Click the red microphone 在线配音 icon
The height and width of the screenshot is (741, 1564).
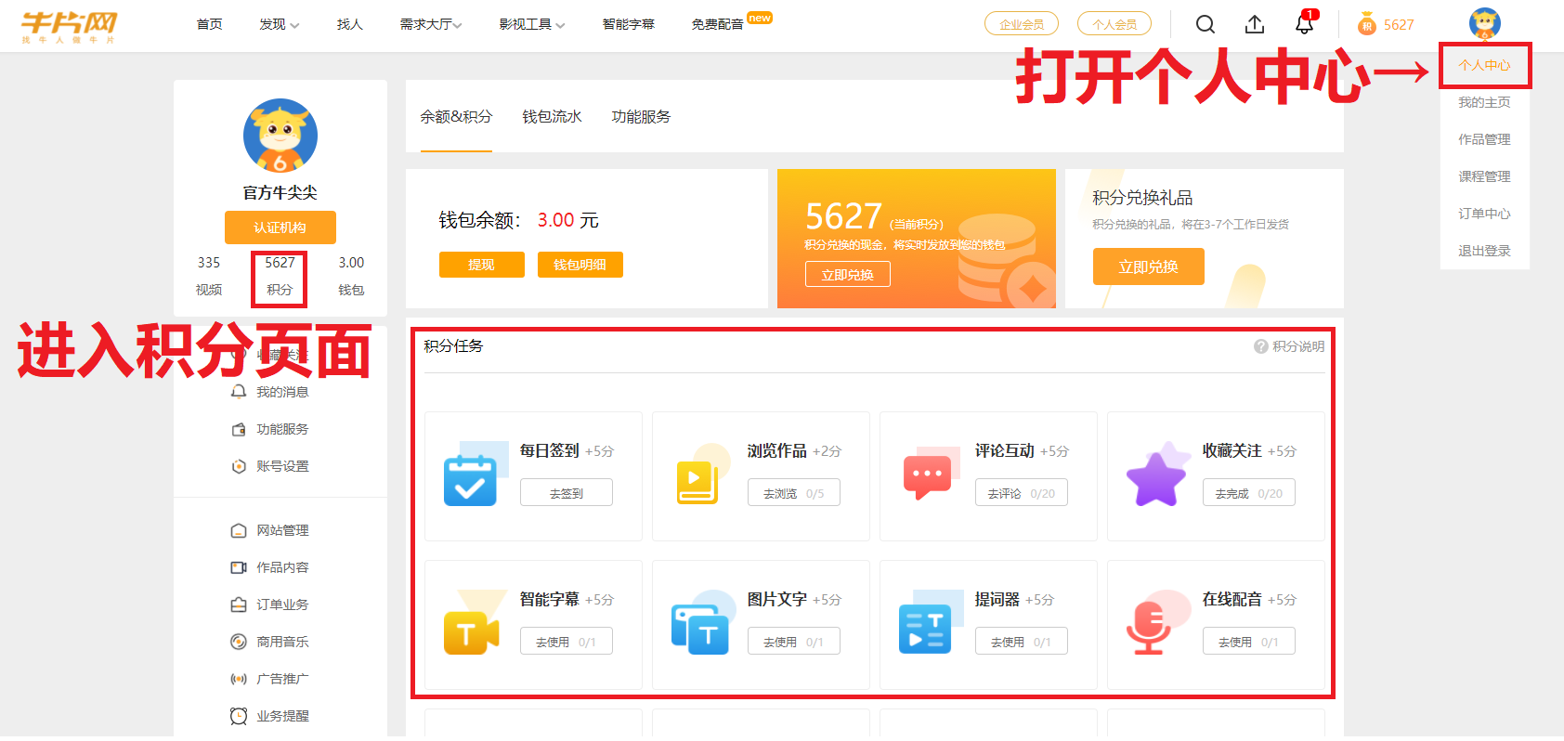[1149, 627]
